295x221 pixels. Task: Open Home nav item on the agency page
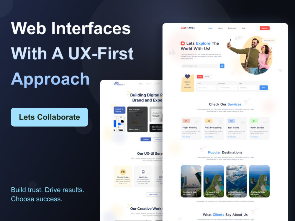tap(140, 84)
